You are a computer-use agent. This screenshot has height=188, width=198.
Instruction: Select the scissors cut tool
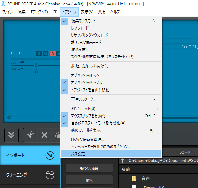click(30, 135)
